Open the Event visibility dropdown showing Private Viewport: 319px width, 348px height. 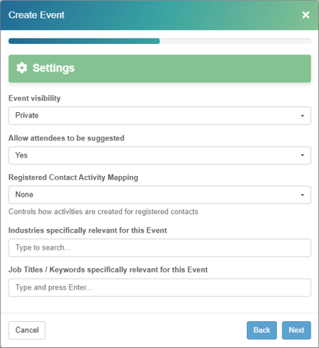coord(159,115)
